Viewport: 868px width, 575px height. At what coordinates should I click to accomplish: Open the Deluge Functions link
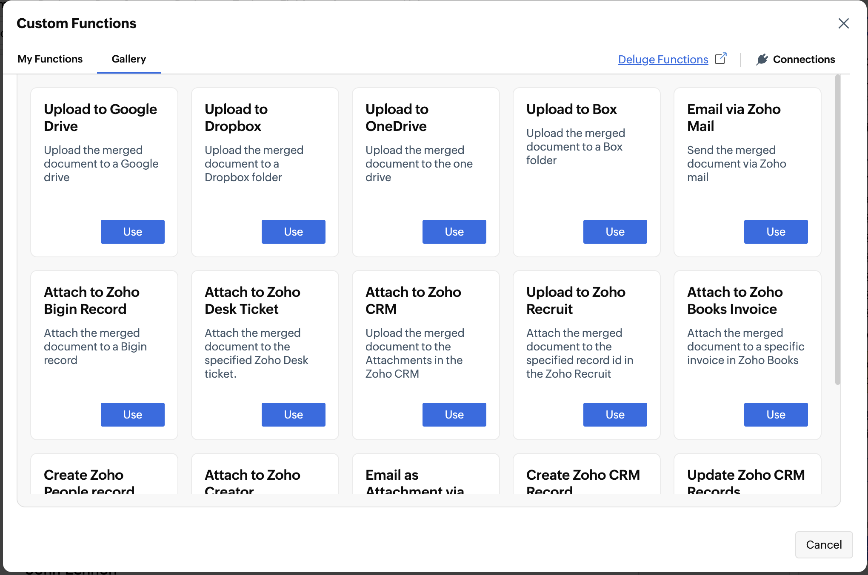click(x=663, y=60)
